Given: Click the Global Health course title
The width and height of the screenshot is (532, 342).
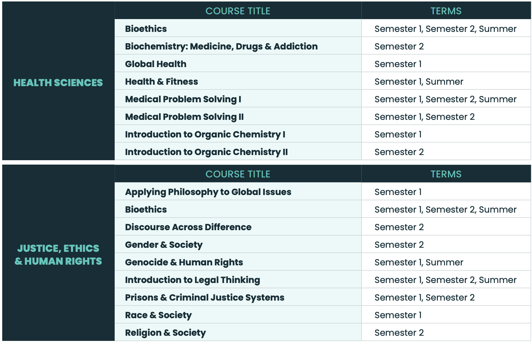Looking at the screenshot, I should (x=156, y=64).
